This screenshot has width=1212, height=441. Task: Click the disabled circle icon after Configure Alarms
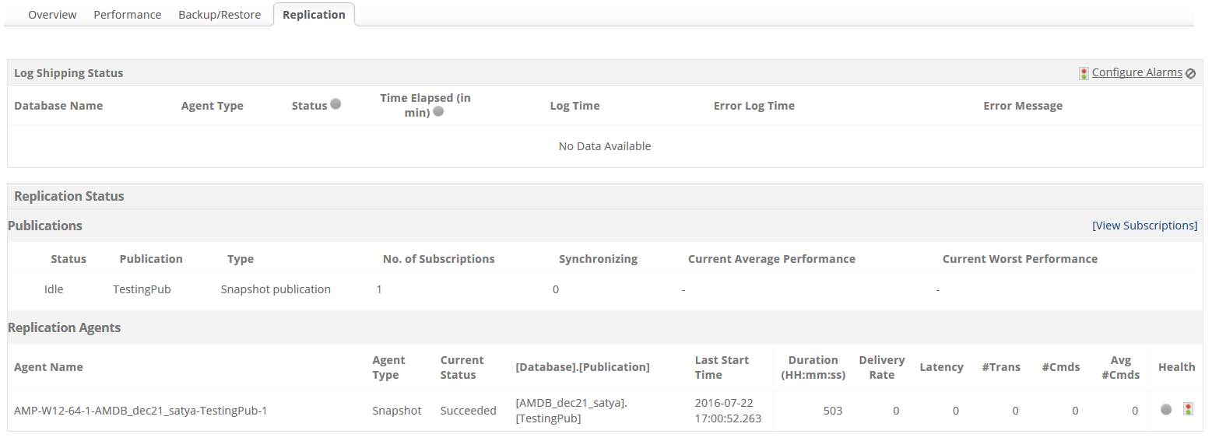click(1190, 73)
